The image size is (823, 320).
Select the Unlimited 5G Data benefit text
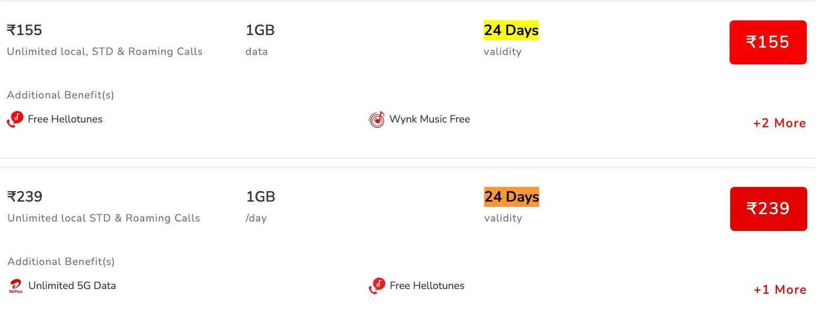click(72, 285)
